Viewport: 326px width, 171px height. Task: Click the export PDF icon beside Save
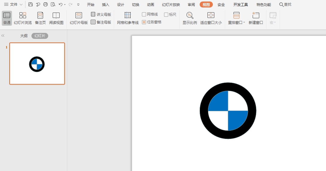point(38,4)
